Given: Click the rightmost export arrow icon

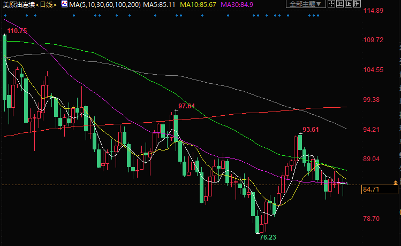Looking at the screenshot, I should pyautogui.click(x=357, y=4).
